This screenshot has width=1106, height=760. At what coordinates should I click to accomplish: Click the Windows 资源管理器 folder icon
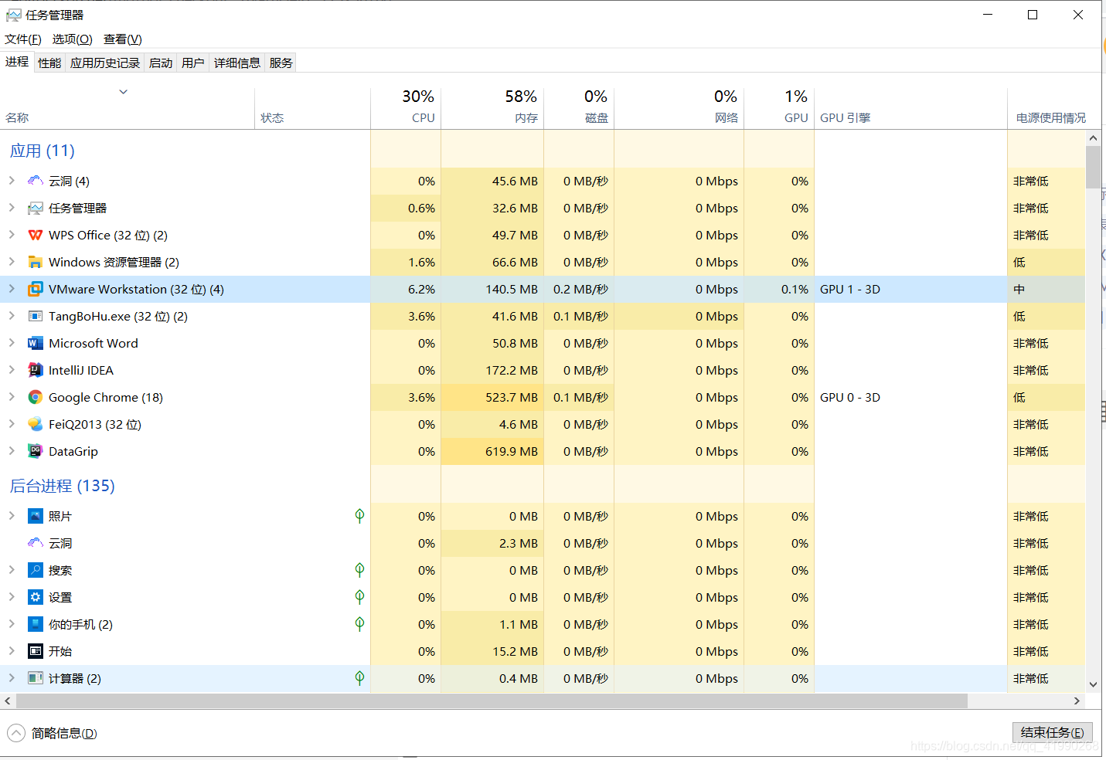click(35, 262)
